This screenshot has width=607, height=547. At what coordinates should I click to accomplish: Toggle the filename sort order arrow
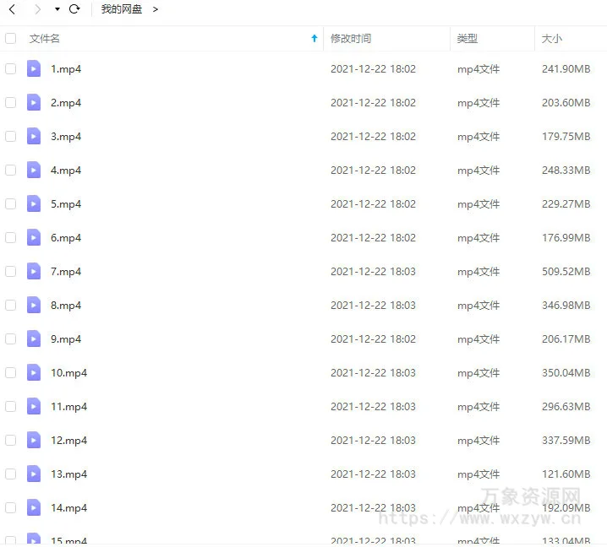[x=314, y=39]
